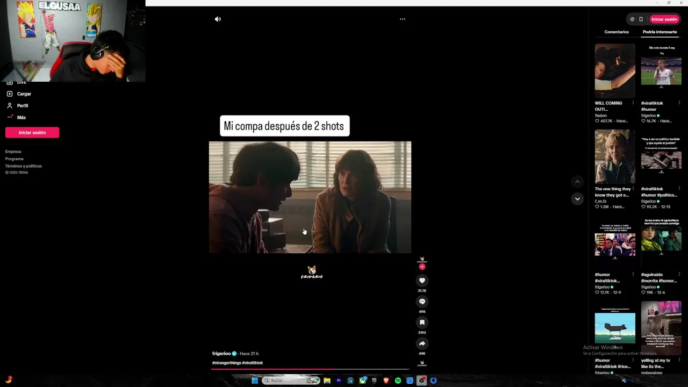688x387 pixels.
Task: Click the taskbar Buscar search box
Action: pos(291,381)
